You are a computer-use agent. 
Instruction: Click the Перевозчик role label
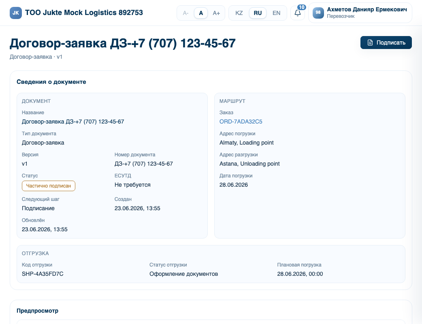(341, 16)
